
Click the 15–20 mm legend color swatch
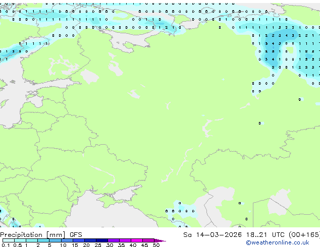click(79, 240)
